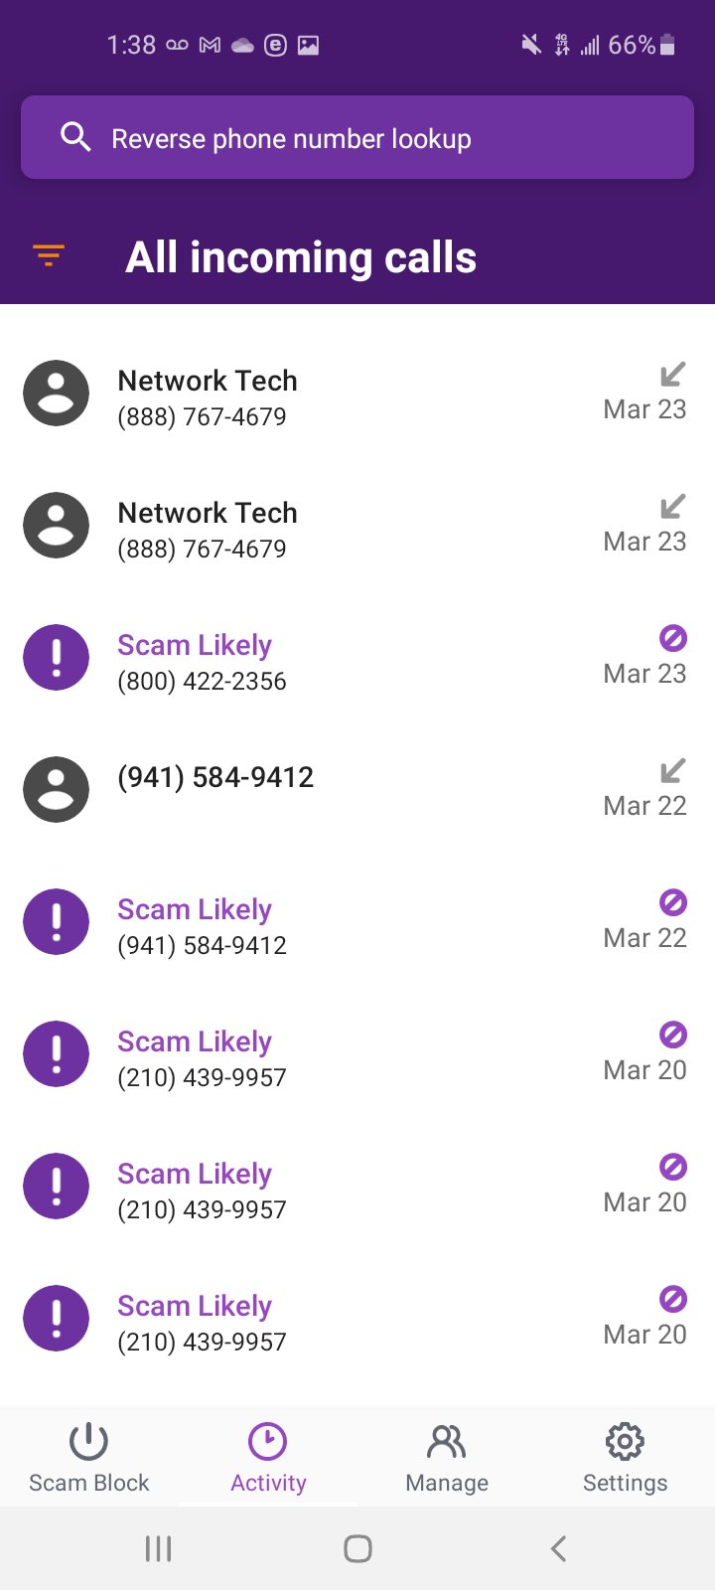The image size is (715, 1590).
Task: Tap the search magnifier icon
Action: pyautogui.click(x=75, y=137)
